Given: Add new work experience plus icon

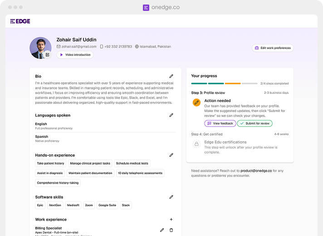Looking at the screenshot, I should coord(171,219).
